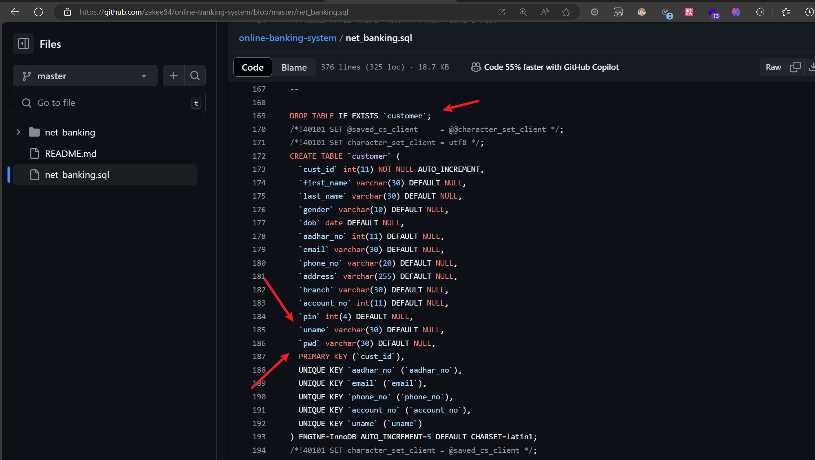Viewport: 815px width, 460px height.
Task: Open page in app via address bar icon
Action: (502, 12)
